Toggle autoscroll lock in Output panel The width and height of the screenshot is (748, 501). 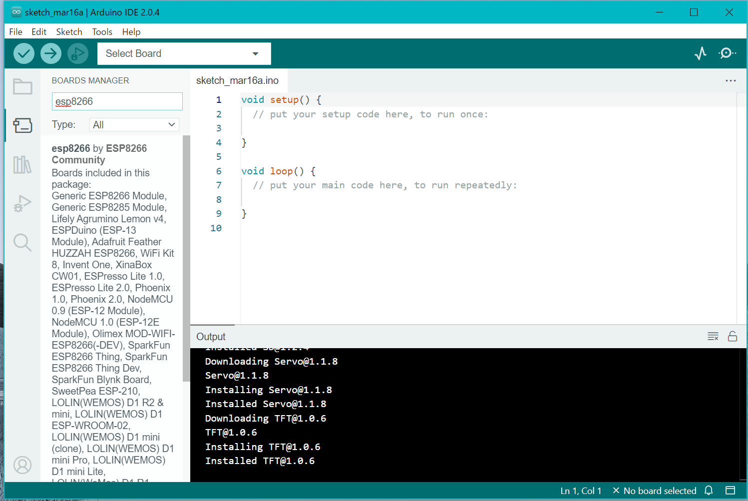(733, 336)
